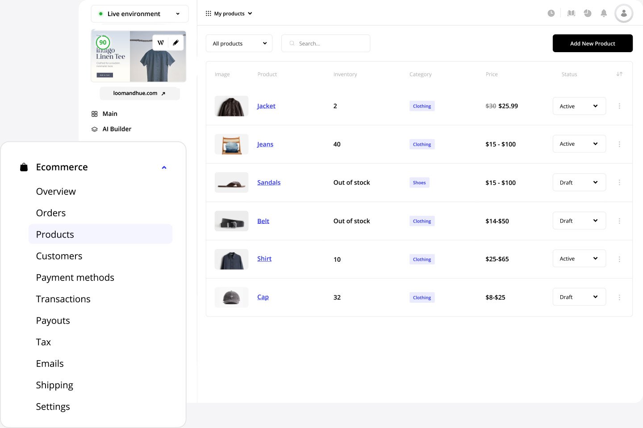Open the notifications bell icon
This screenshot has height=428, width=643.
(x=604, y=13)
